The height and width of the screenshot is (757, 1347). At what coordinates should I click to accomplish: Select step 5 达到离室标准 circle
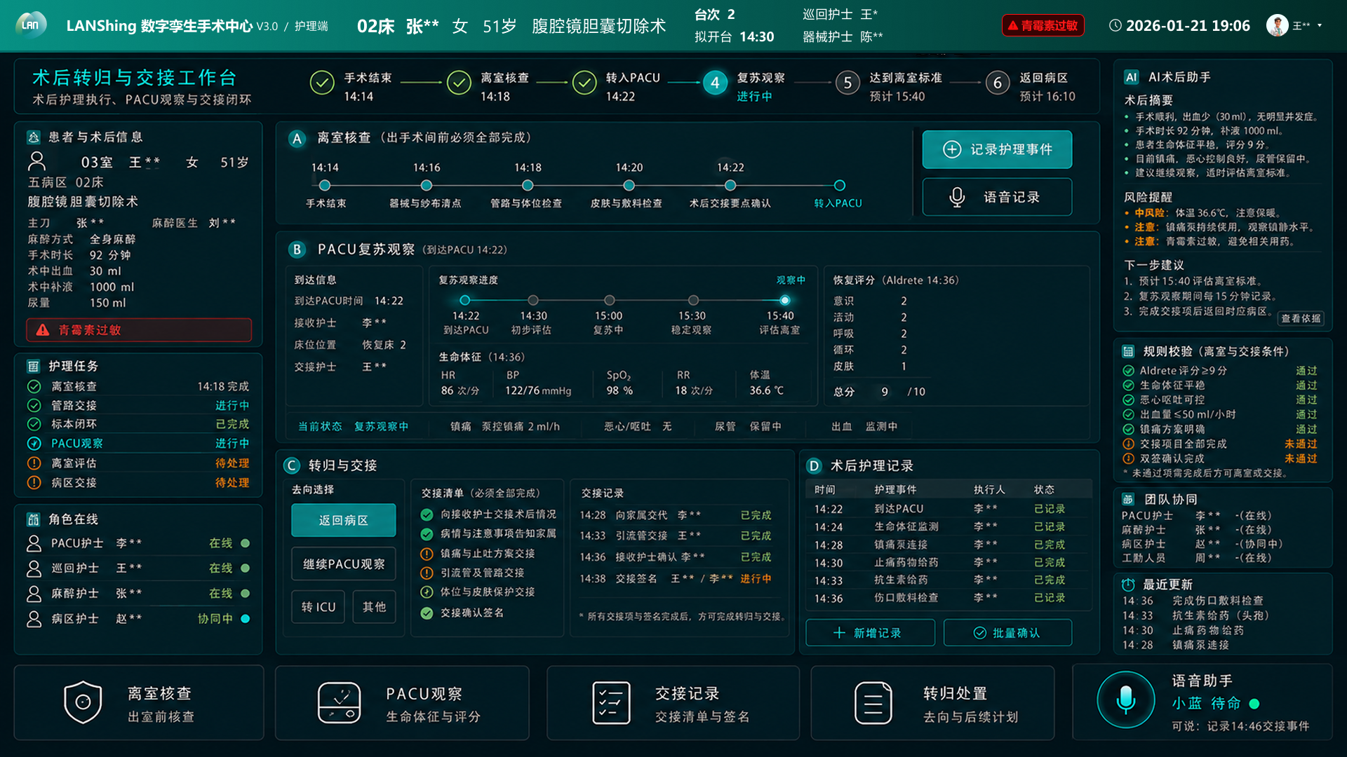coord(847,83)
